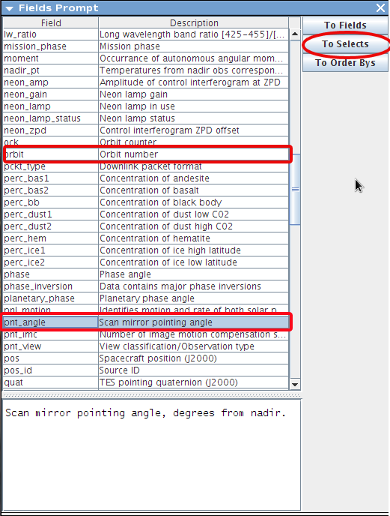Select the phase field row
Screen dimensions: 390x516
pos(146,274)
